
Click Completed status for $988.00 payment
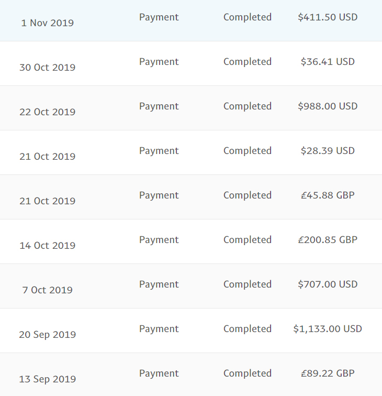248,106
